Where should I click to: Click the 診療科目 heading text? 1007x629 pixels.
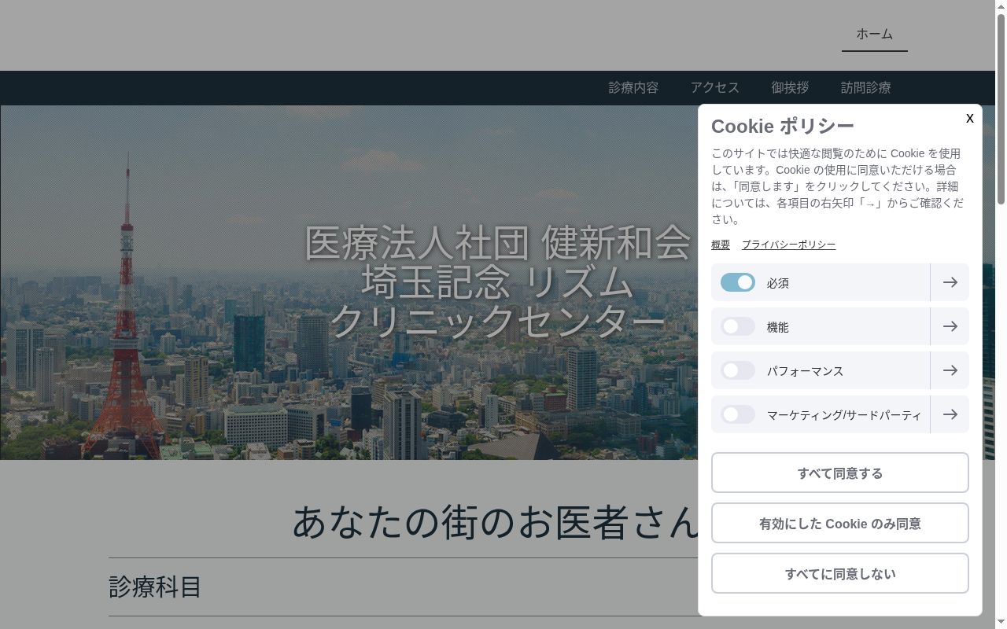pos(155,587)
